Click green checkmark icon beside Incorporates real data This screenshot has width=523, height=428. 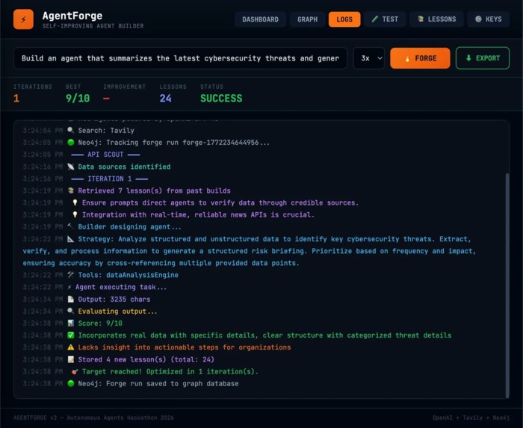[71, 335]
